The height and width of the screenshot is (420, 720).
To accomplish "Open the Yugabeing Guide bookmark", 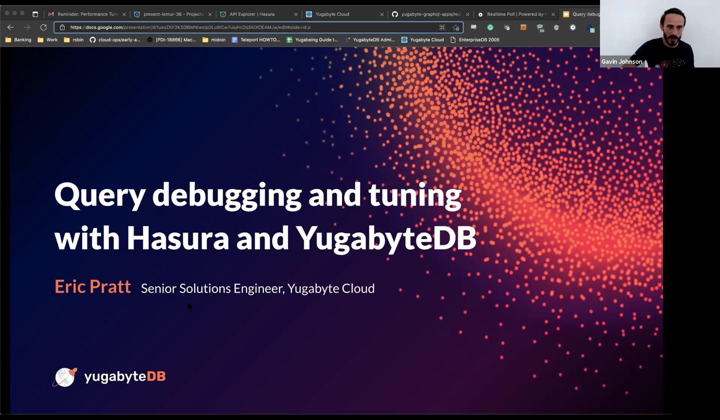I will click(312, 40).
